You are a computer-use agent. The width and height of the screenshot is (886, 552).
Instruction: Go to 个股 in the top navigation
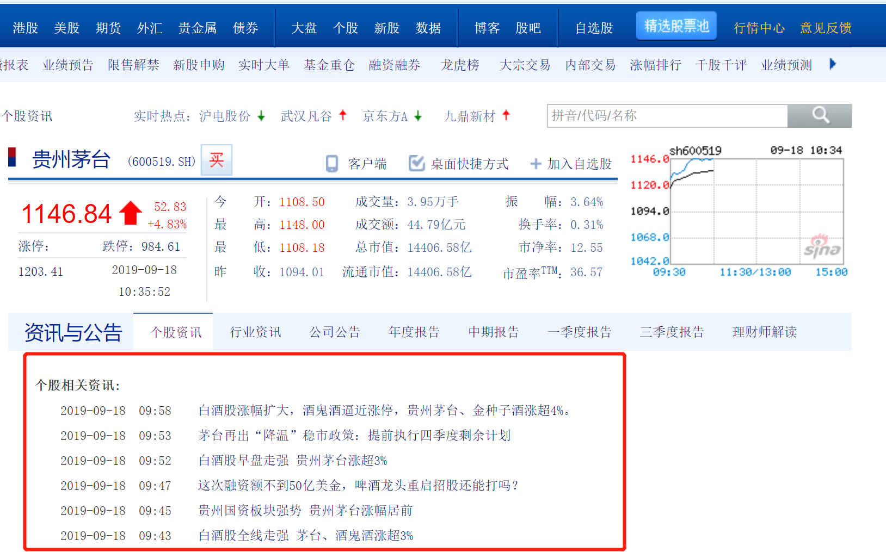point(346,28)
